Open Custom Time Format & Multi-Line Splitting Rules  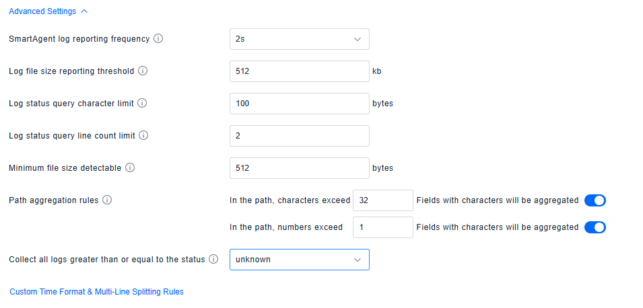coord(96,292)
